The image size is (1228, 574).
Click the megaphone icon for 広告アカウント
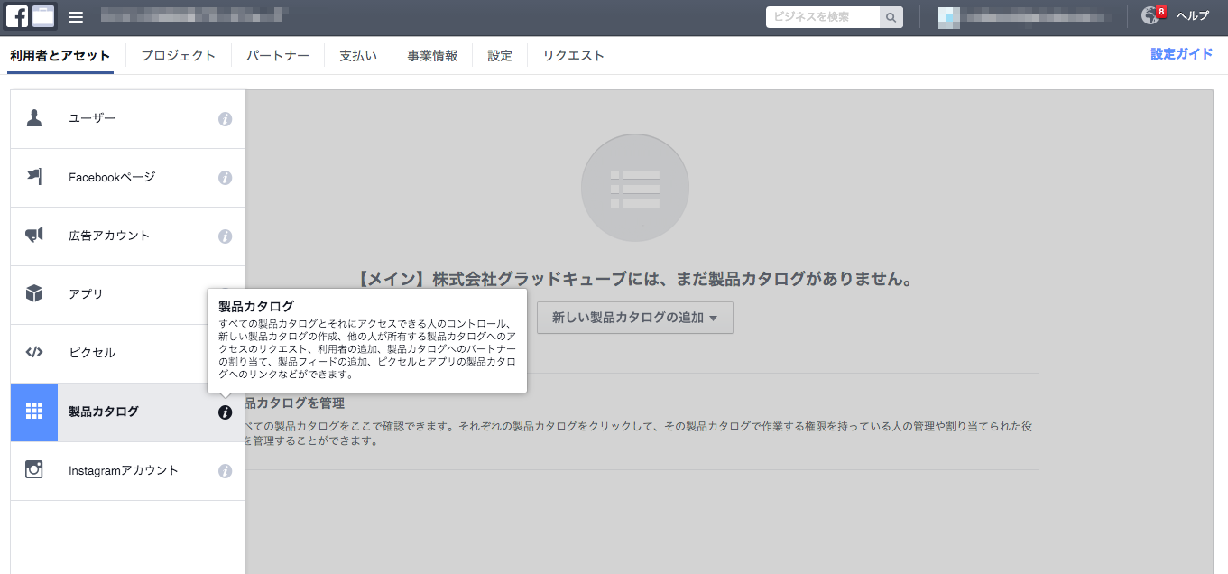click(x=34, y=236)
